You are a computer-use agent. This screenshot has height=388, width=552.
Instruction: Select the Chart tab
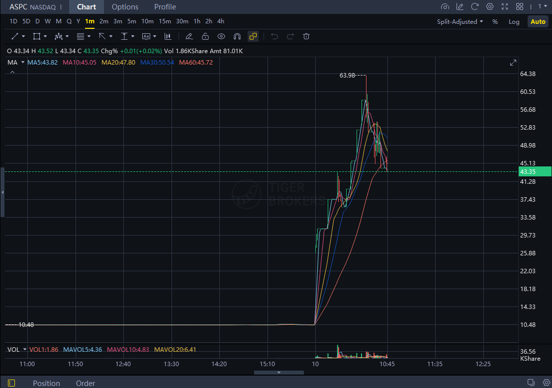[86, 6]
